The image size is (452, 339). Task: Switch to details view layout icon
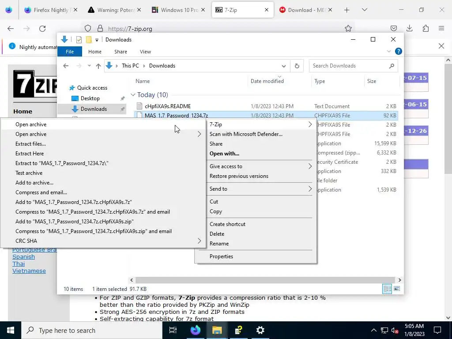387,289
